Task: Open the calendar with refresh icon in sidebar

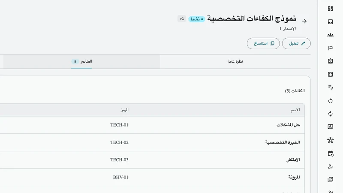Action: (x=330, y=154)
